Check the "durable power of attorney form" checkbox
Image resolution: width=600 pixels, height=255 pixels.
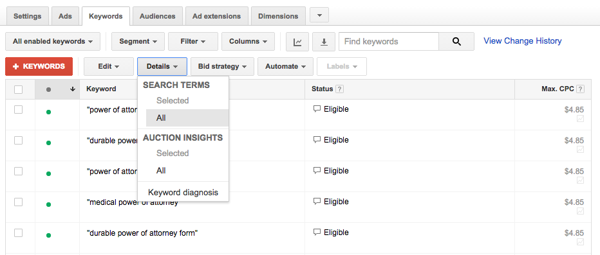click(x=19, y=233)
